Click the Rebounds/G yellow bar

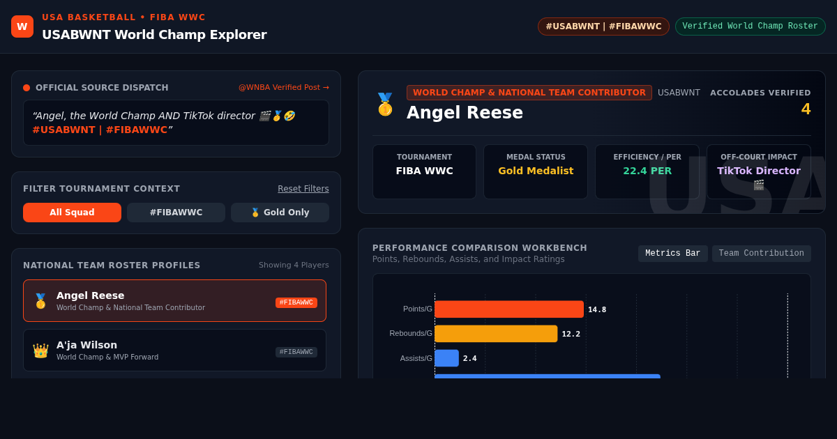click(x=496, y=334)
